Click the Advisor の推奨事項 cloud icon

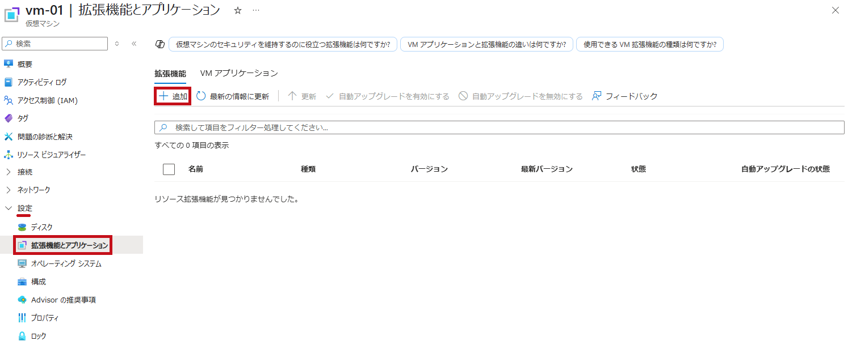(22, 300)
